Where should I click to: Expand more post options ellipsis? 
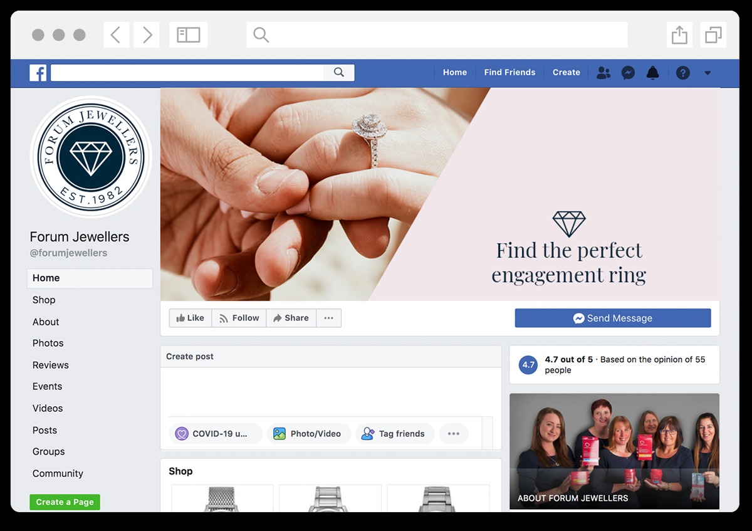454,433
